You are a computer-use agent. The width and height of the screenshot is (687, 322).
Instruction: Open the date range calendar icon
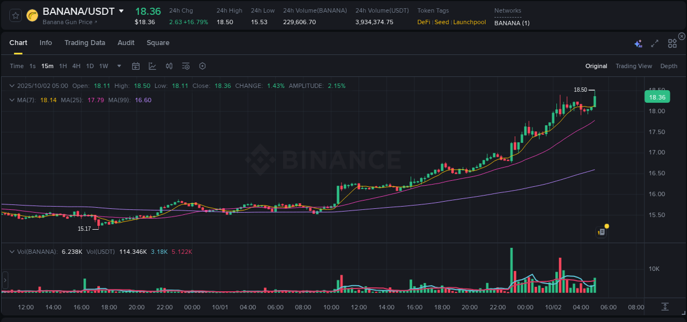coord(136,65)
